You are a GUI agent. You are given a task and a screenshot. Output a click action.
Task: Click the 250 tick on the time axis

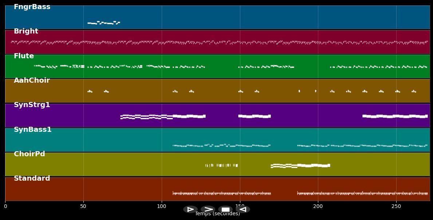tap(396, 206)
